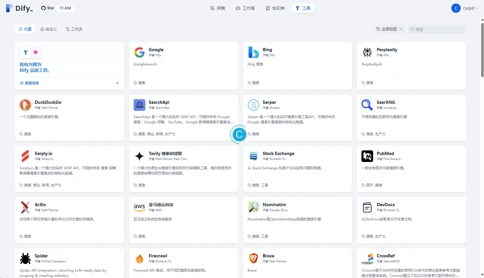This screenshot has width=484, height=278.
Task: Click the aws logo icon
Action: pyautogui.click(x=139, y=207)
